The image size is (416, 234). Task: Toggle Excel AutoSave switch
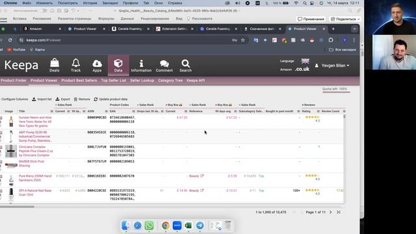pyautogui.click(x=44, y=10)
